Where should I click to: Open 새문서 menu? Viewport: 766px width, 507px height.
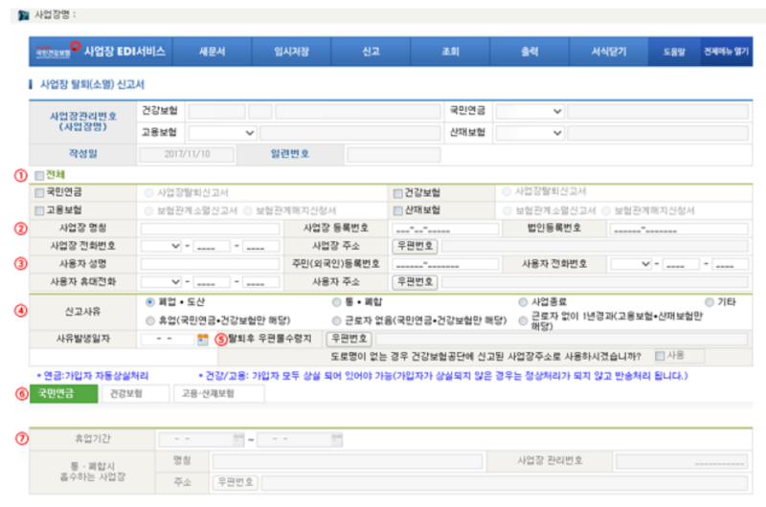[212, 52]
